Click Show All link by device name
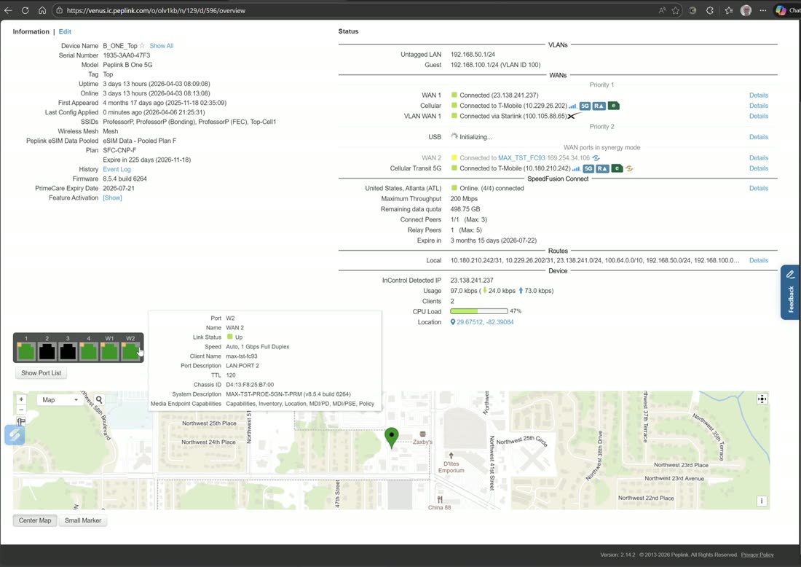Screen dimensions: 801x567 pos(162,46)
